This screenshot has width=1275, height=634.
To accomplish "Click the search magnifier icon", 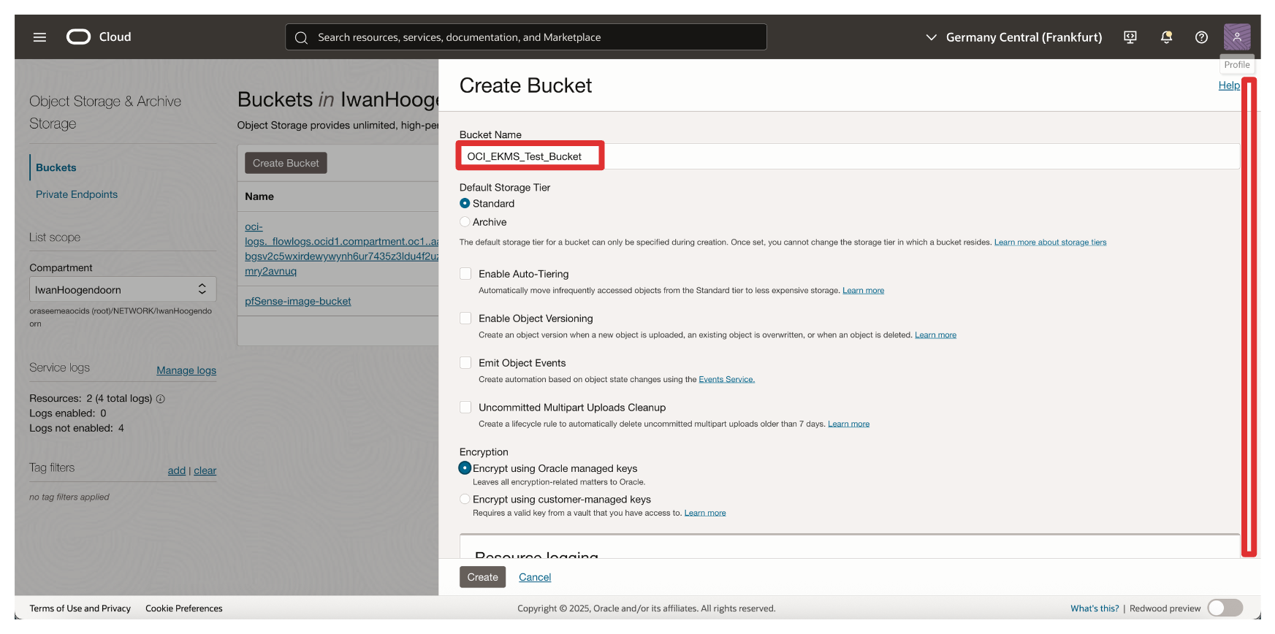I will [301, 37].
